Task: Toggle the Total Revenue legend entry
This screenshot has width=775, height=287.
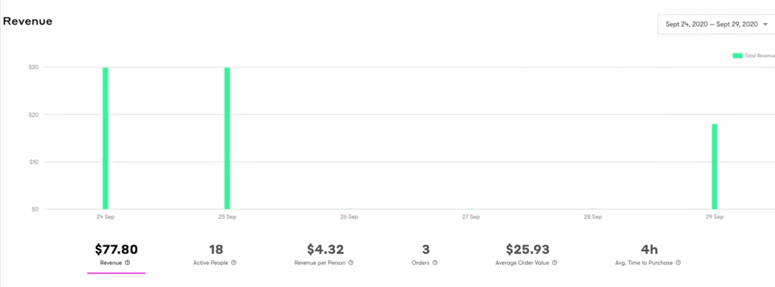Action: pos(753,56)
